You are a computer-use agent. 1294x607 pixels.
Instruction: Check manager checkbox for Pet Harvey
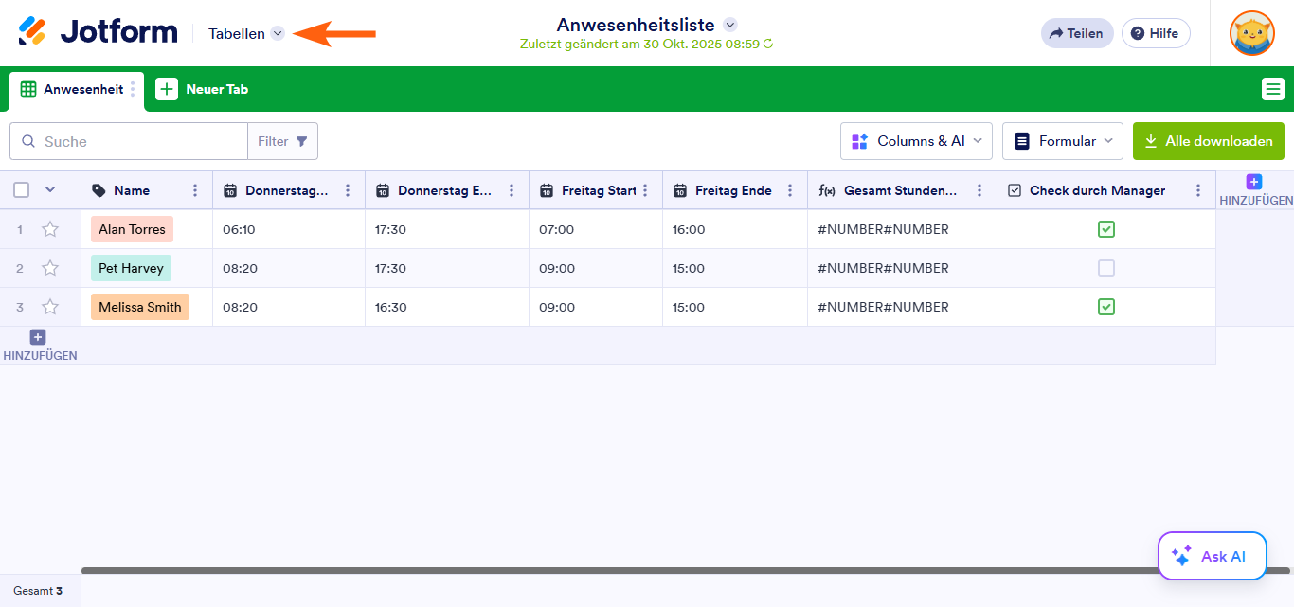pos(1105,268)
